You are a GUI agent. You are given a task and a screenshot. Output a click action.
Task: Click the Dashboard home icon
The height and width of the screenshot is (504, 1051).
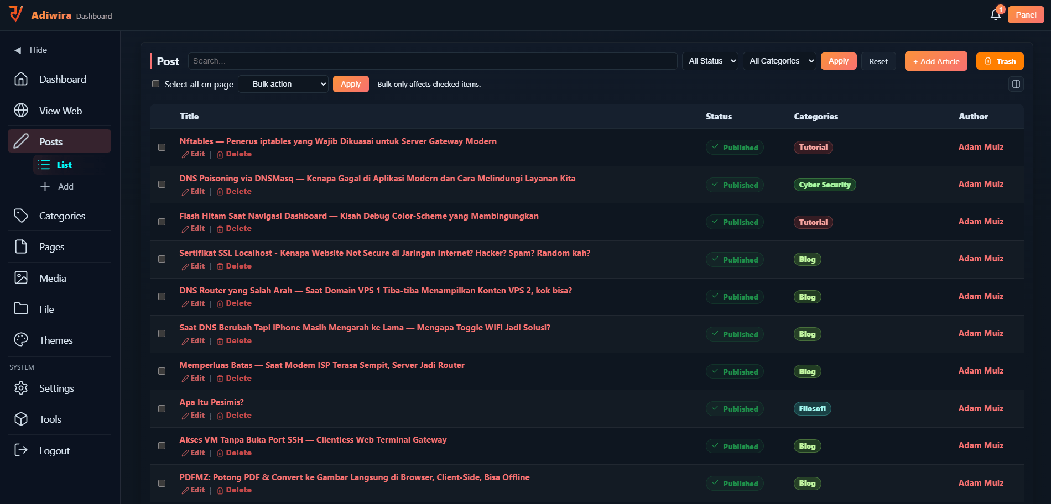point(21,79)
